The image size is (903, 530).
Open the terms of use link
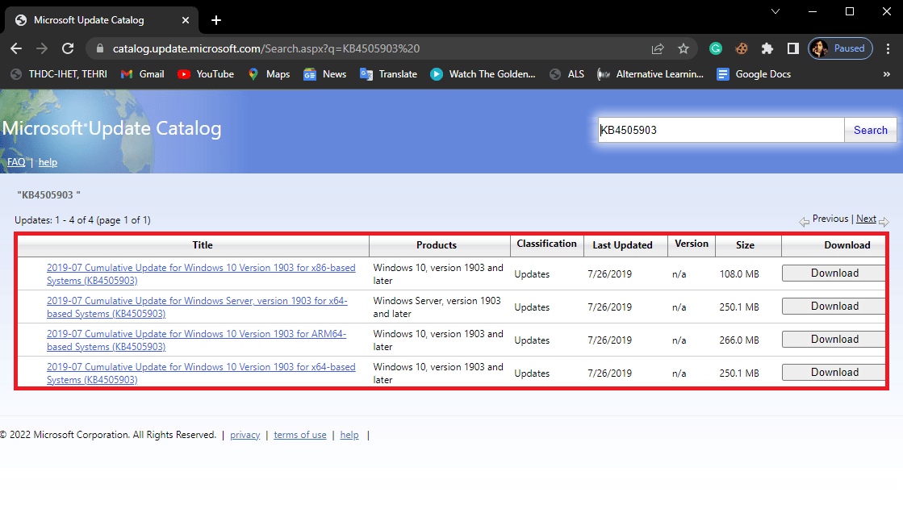tap(300, 435)
